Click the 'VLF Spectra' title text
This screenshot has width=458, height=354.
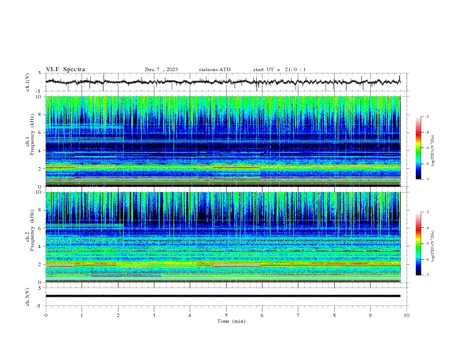pyautogui.click(x=65, y=69)
